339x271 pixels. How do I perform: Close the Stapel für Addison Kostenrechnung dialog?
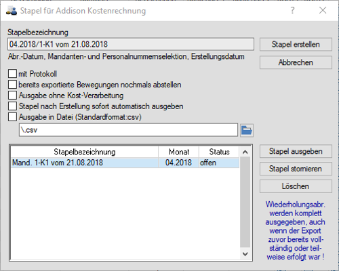(323, 10)
